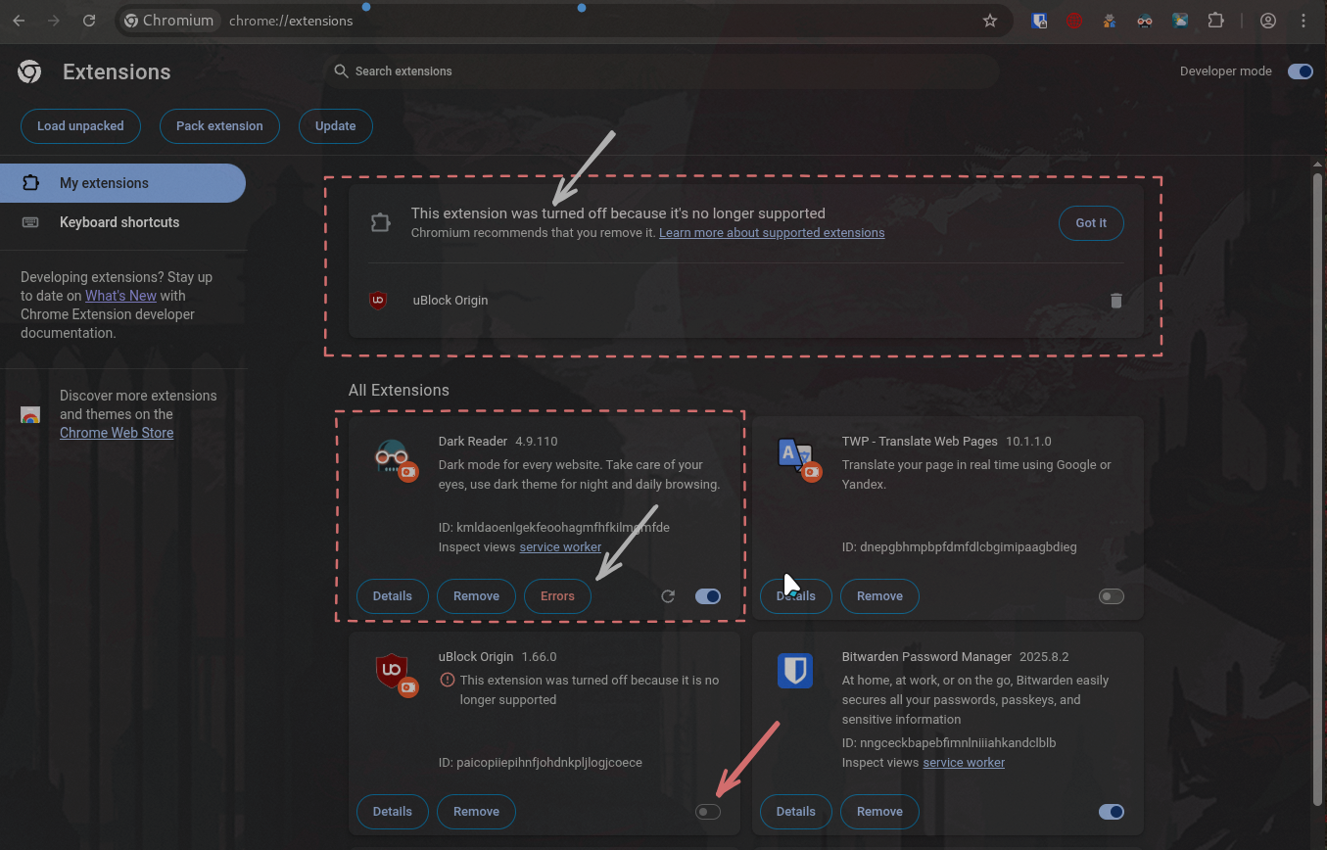Click the uBlock Origin ID text
Screen dimensions: 1327x850
pos(541,763)
